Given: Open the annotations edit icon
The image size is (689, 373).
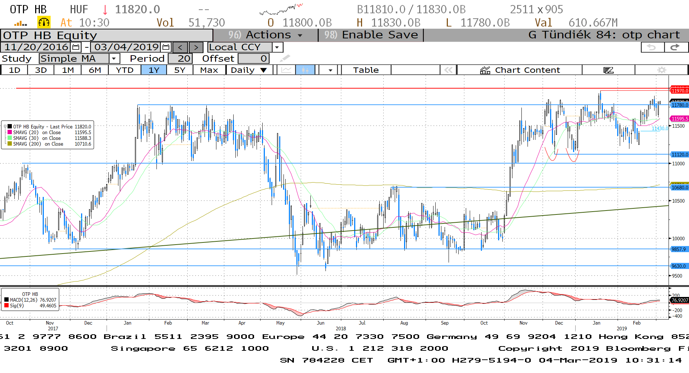Looking at the screenshot, I should [609, 70].
